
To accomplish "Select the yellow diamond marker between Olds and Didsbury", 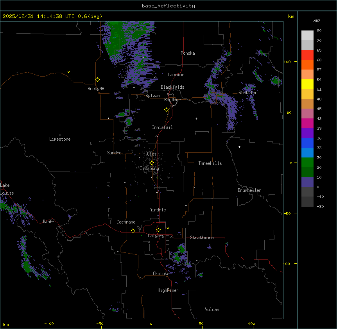I will tap(152, 163).
